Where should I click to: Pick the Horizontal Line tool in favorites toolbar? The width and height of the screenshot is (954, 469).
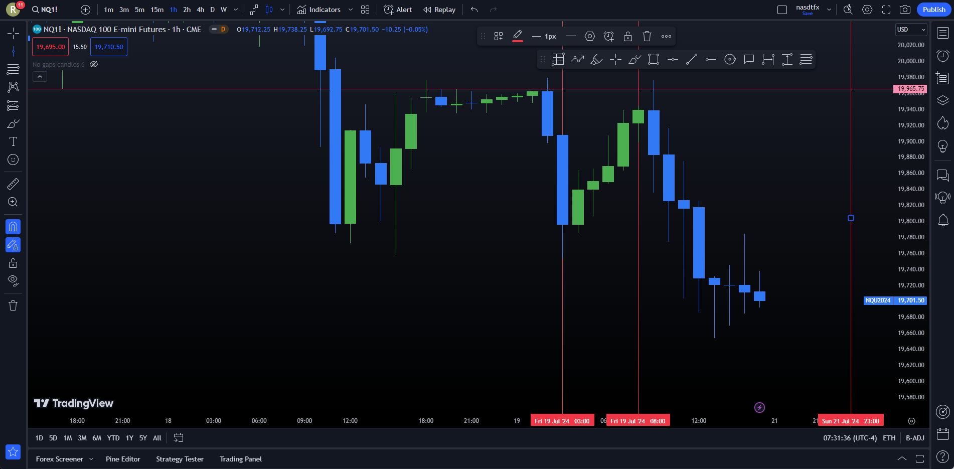[x=673, y=59]
